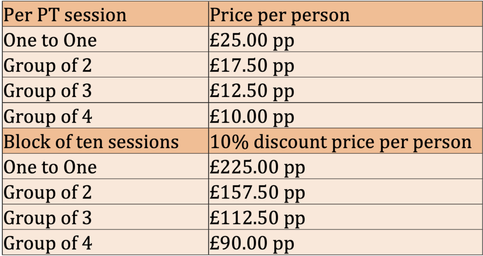
Task: Click the 'Block of ten sessions' header cell
Action: [x=105, y=140]
